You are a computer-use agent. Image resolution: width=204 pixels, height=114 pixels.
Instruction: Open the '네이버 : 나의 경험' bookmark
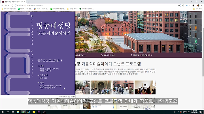25,9
